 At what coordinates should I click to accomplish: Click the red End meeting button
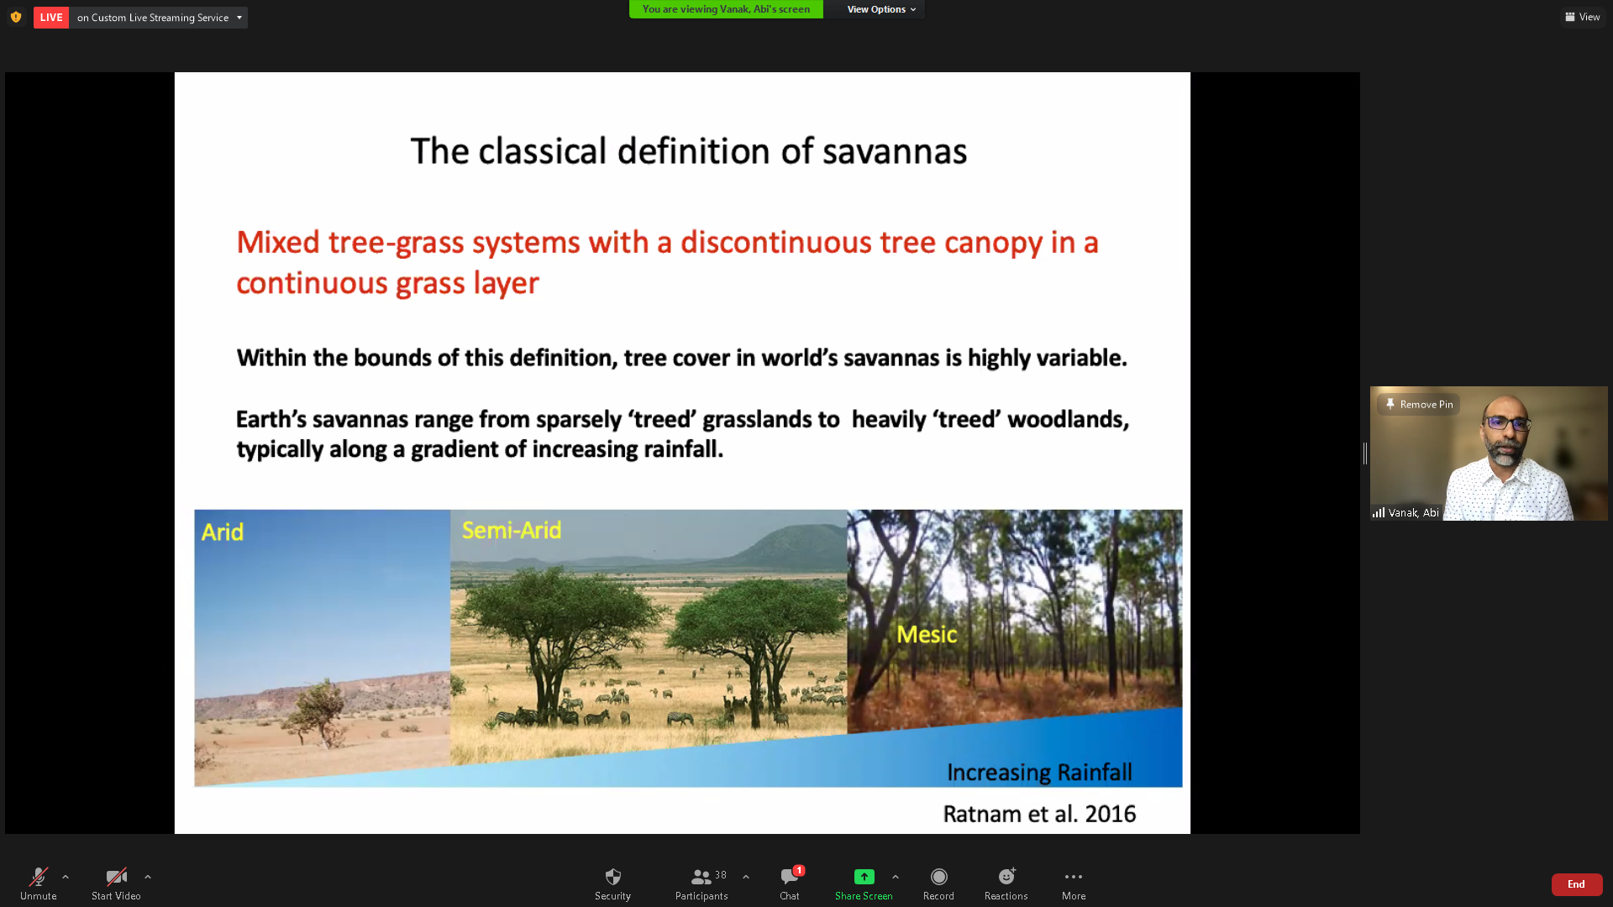[x=1576, y=884]
